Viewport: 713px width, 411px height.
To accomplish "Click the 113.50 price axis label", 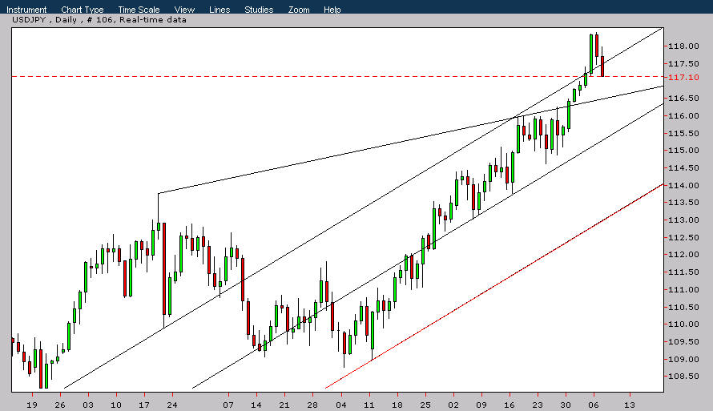I will 683,203.
